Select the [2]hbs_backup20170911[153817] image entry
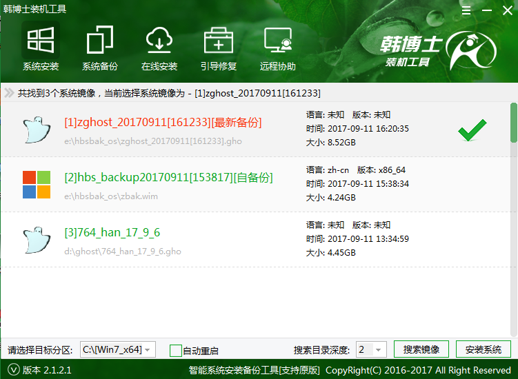Screen dimensions: 518x379 click(x=168, y=178)
